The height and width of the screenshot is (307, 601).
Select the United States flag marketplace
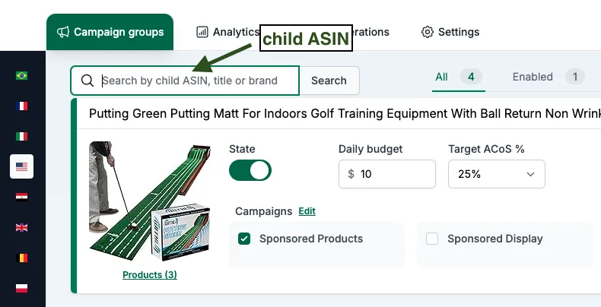pyautogui.click(x=21, y=166)
